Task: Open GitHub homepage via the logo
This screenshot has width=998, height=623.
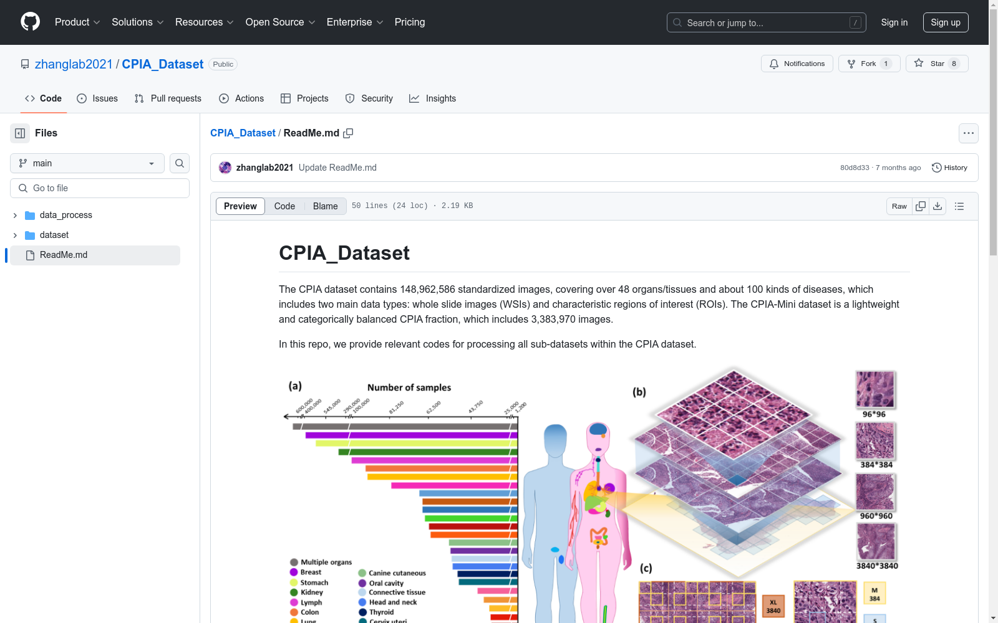Action: (30, 22)
